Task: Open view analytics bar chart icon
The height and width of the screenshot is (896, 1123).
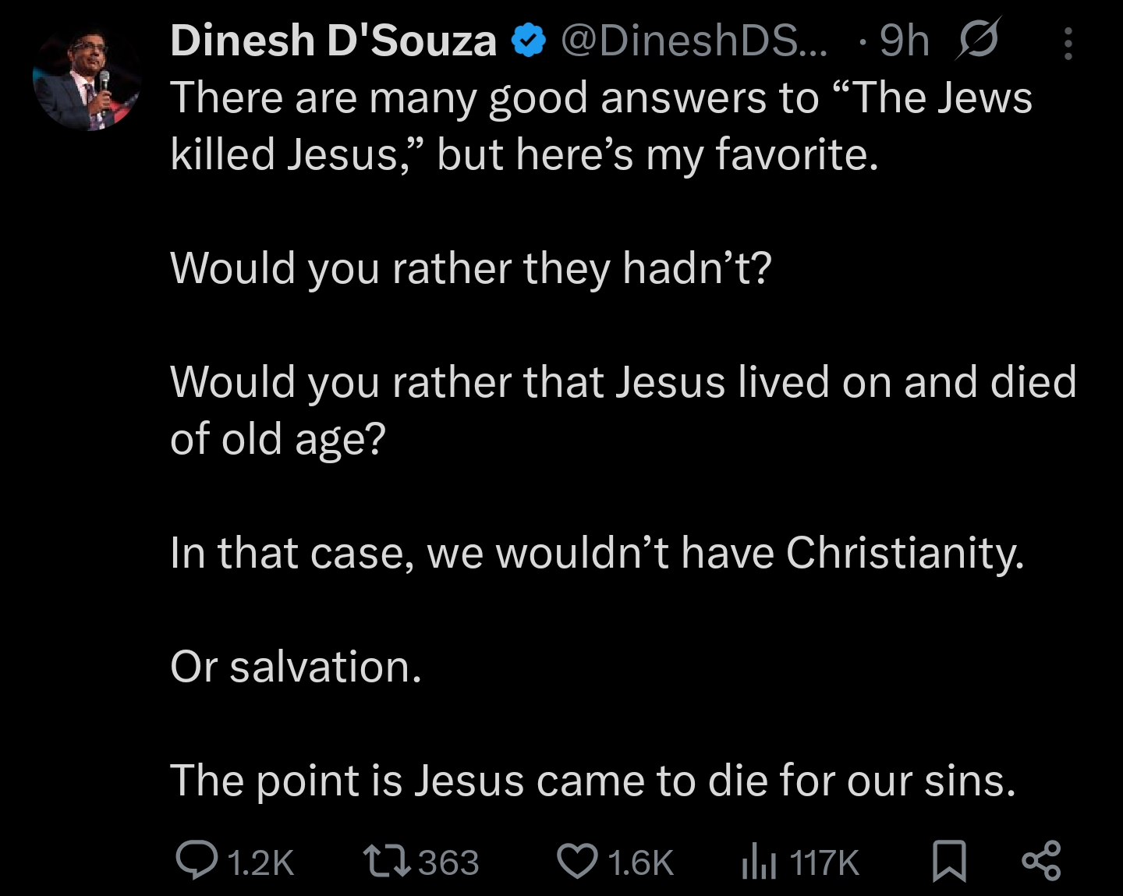Action: pos(759,862)
